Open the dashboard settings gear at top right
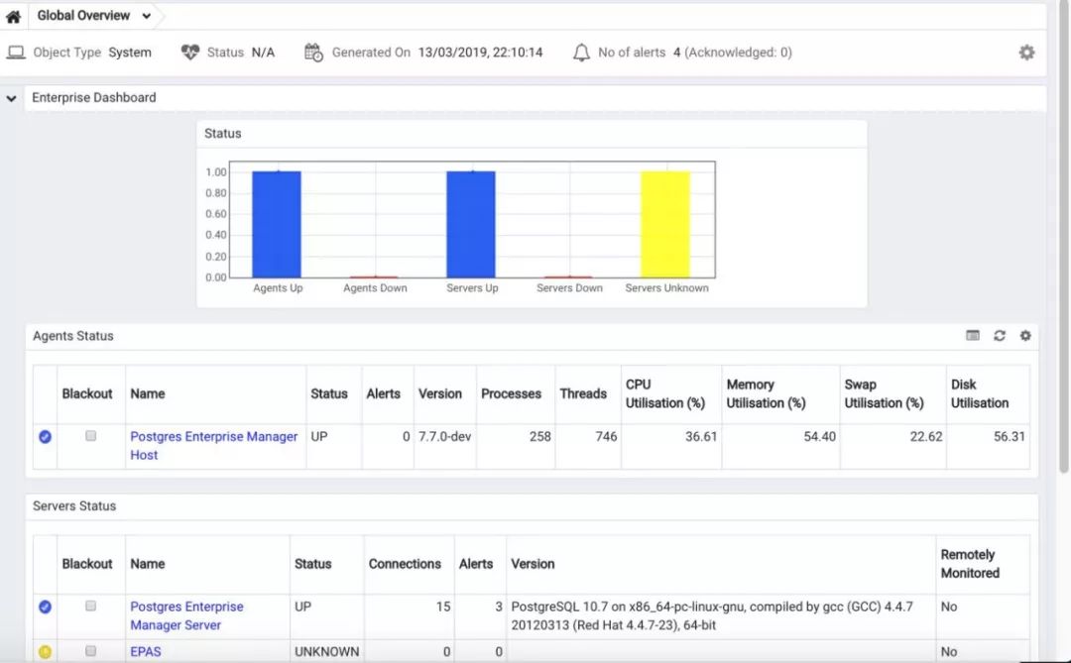The height and width of the screenshot is (663, 1071). [x=1026, y=53]
